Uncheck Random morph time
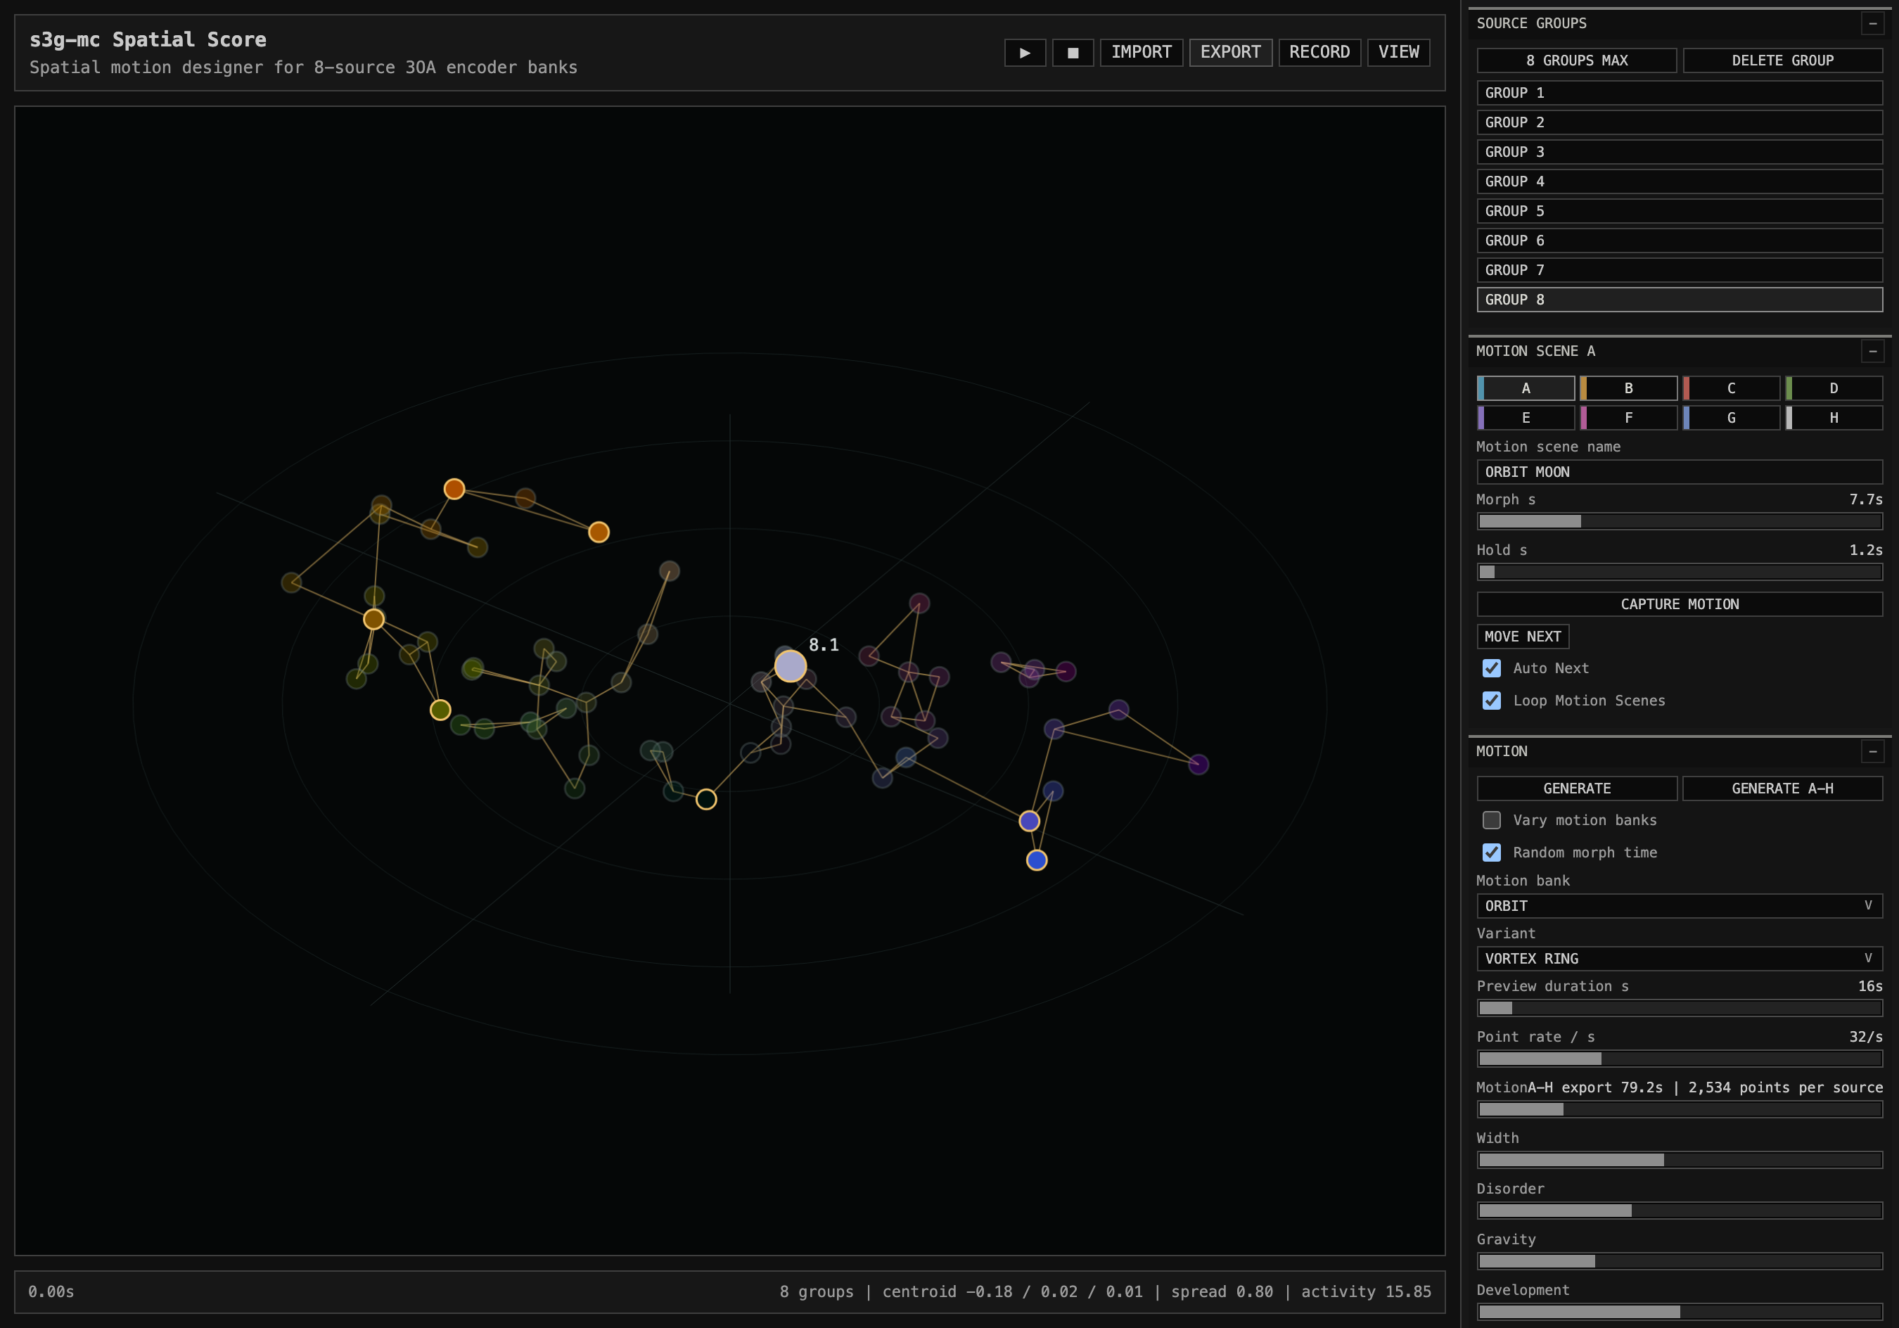Screen dimensions: 1899x1328 1491,853
